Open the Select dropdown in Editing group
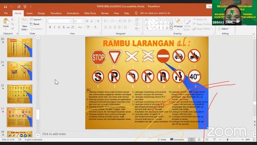The height and width of the screenshot is (145, 257). (x=224, y=29)
